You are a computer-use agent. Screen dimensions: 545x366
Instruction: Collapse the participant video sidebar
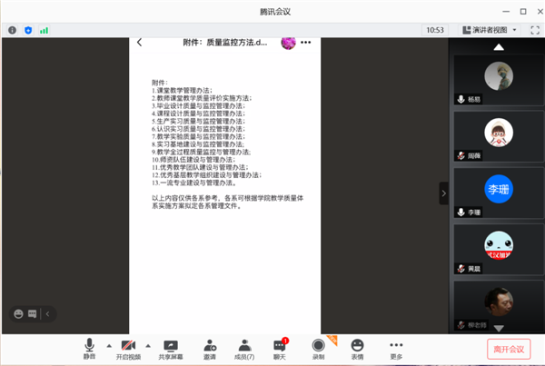pyautogui.click(x=443, y=193)
